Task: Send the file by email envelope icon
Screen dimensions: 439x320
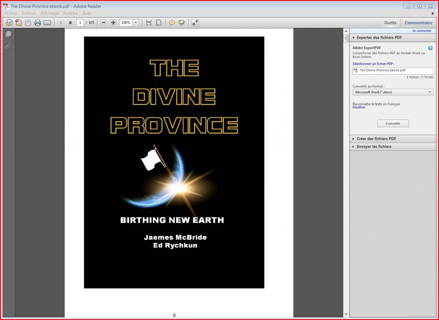Action: coord(47,23)
